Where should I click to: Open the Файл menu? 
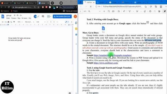click(8, 18)
